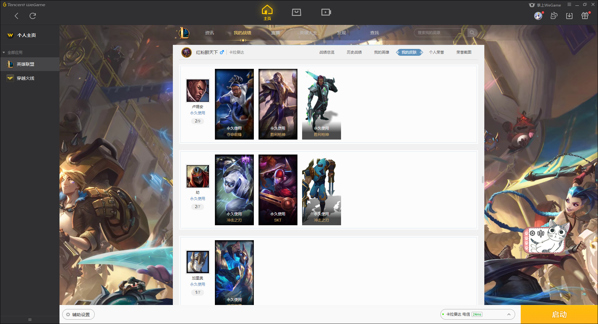The height and width of the screenshot is (324, 598).
Task: Open the 发现 tab
Action: pyautogui.click(x=341, y=33)
